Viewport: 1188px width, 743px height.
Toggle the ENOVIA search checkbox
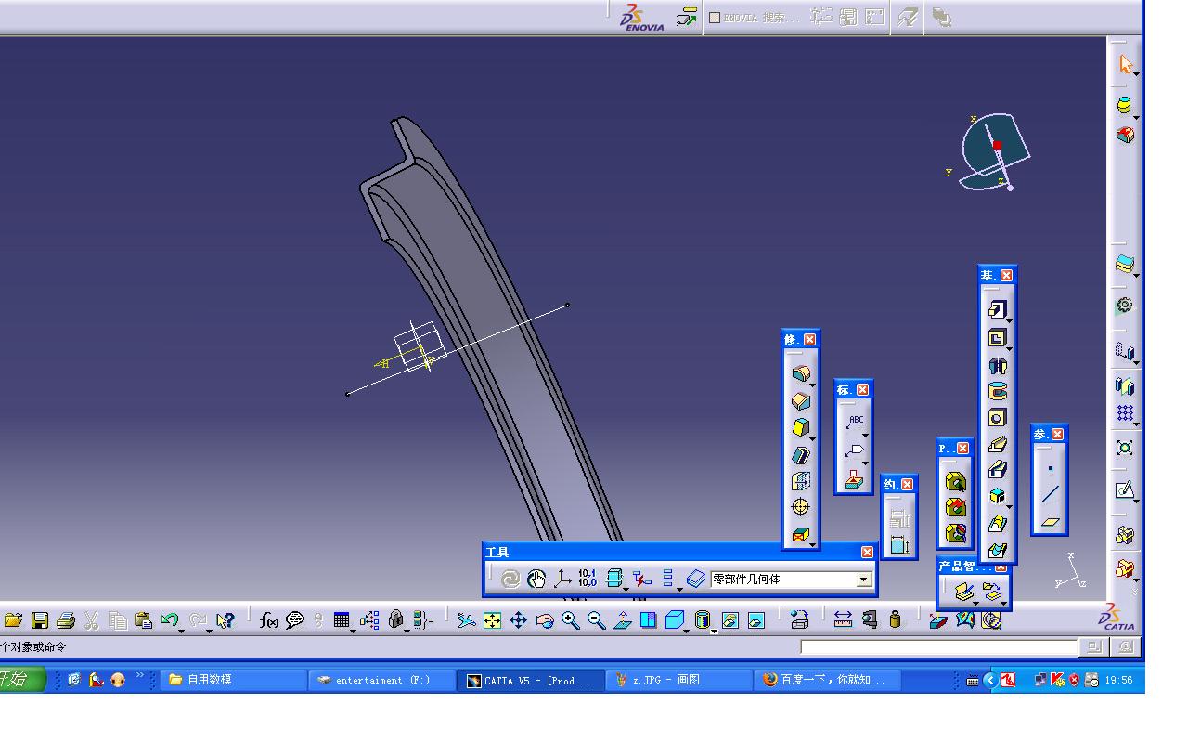[x=715, y=18]
